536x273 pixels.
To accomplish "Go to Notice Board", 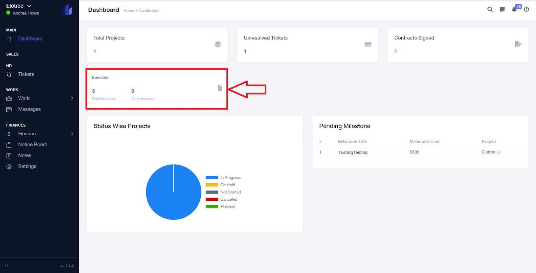I will point(33,144).
